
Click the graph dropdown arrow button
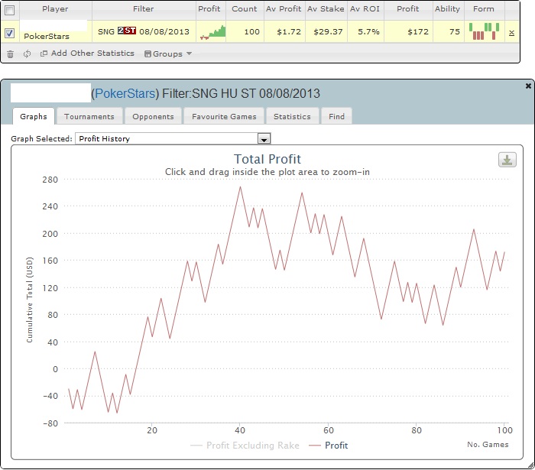264,139
